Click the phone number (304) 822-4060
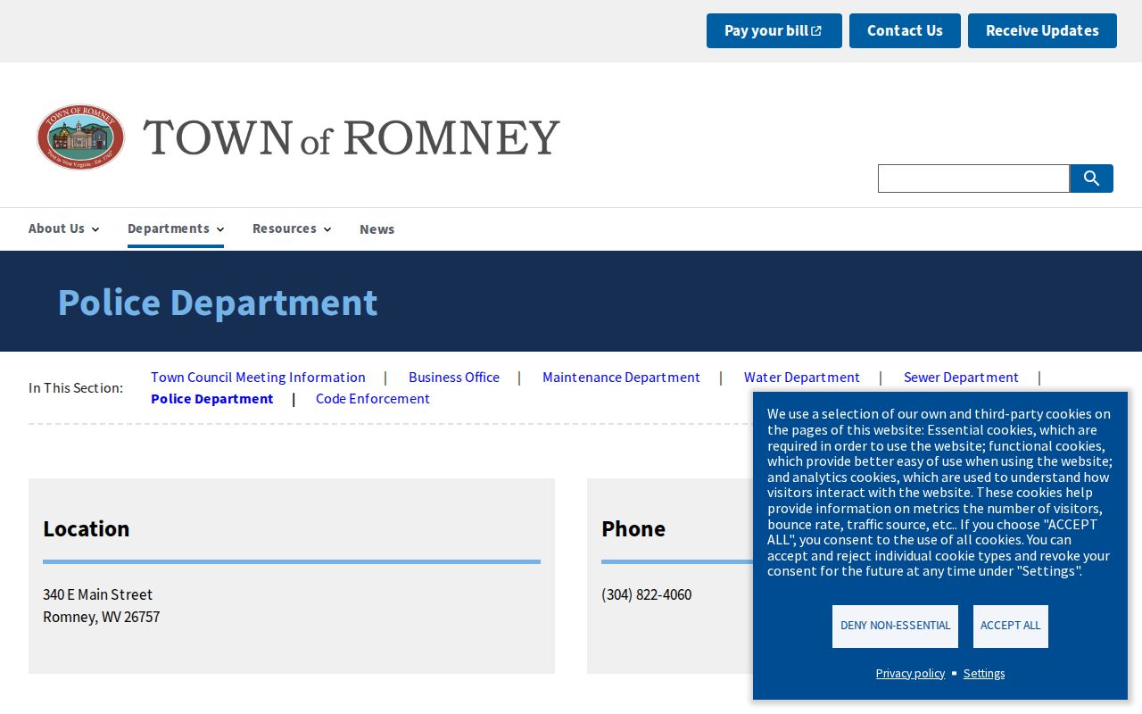The image size is (1142, 714). [x=647, y=594]
